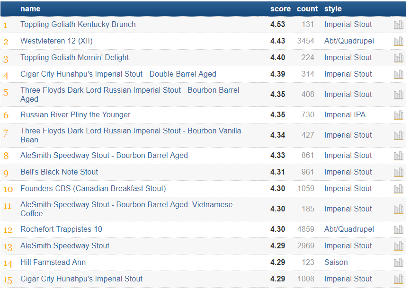The image size is (410, 289).
Task: Click chart icon for Hunahpu's Double Barrel Aged
Action: tap(399, 74)
